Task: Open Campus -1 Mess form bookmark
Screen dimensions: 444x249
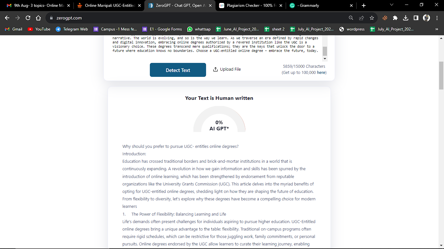Action: pos(115,29)
